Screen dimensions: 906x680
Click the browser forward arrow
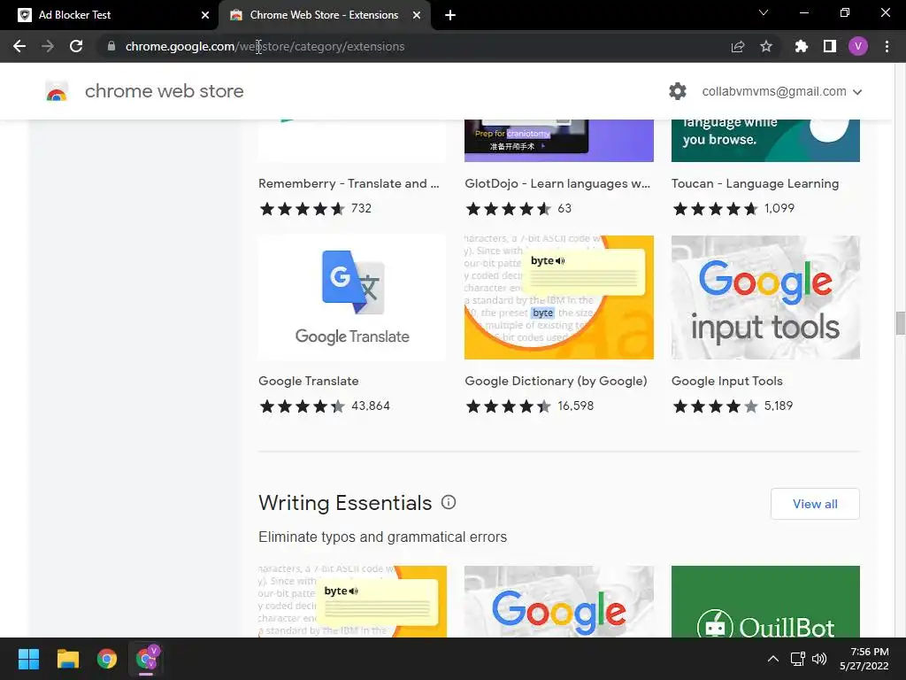click(48, 46)
